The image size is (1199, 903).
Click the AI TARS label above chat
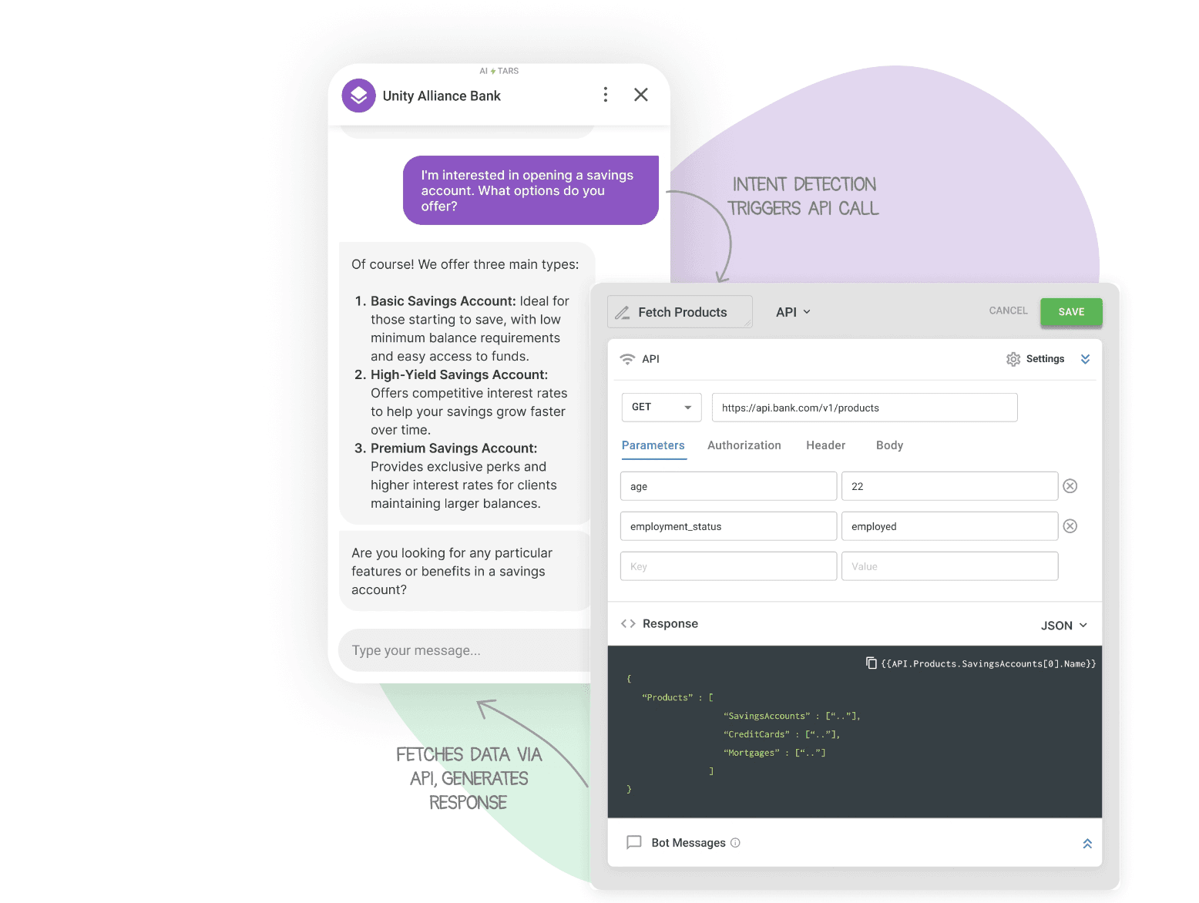[499, 71]
